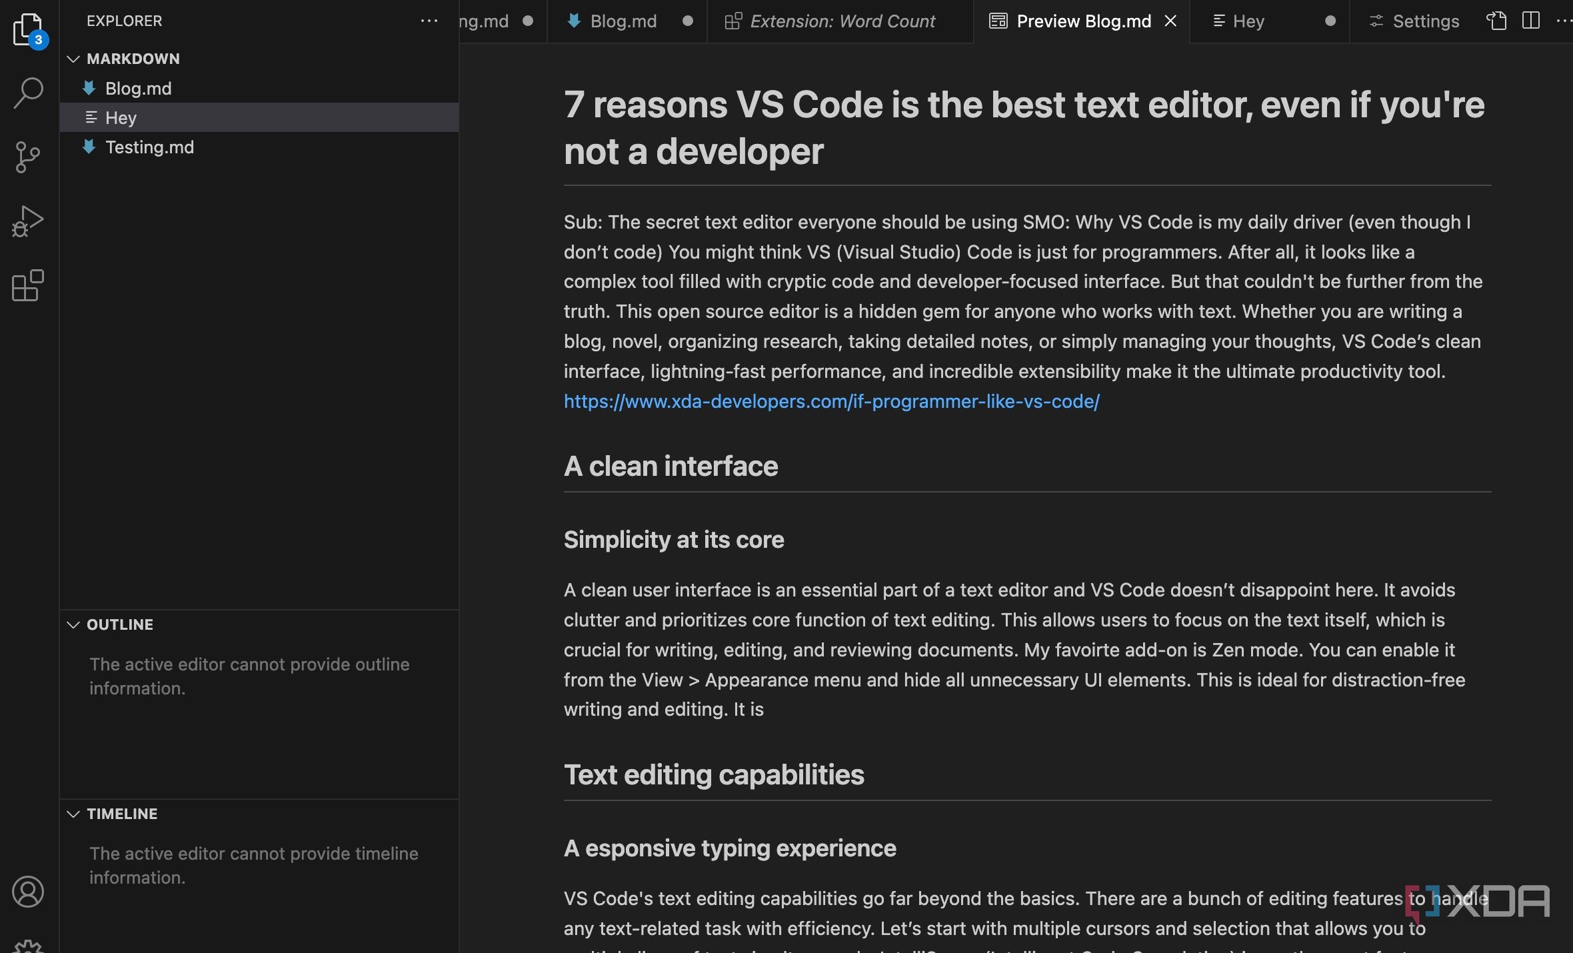Switch to the Extension: Word Count tab
Viewport: 1573px width, 953px height.
pyautogui.click(x=842, y=21)
